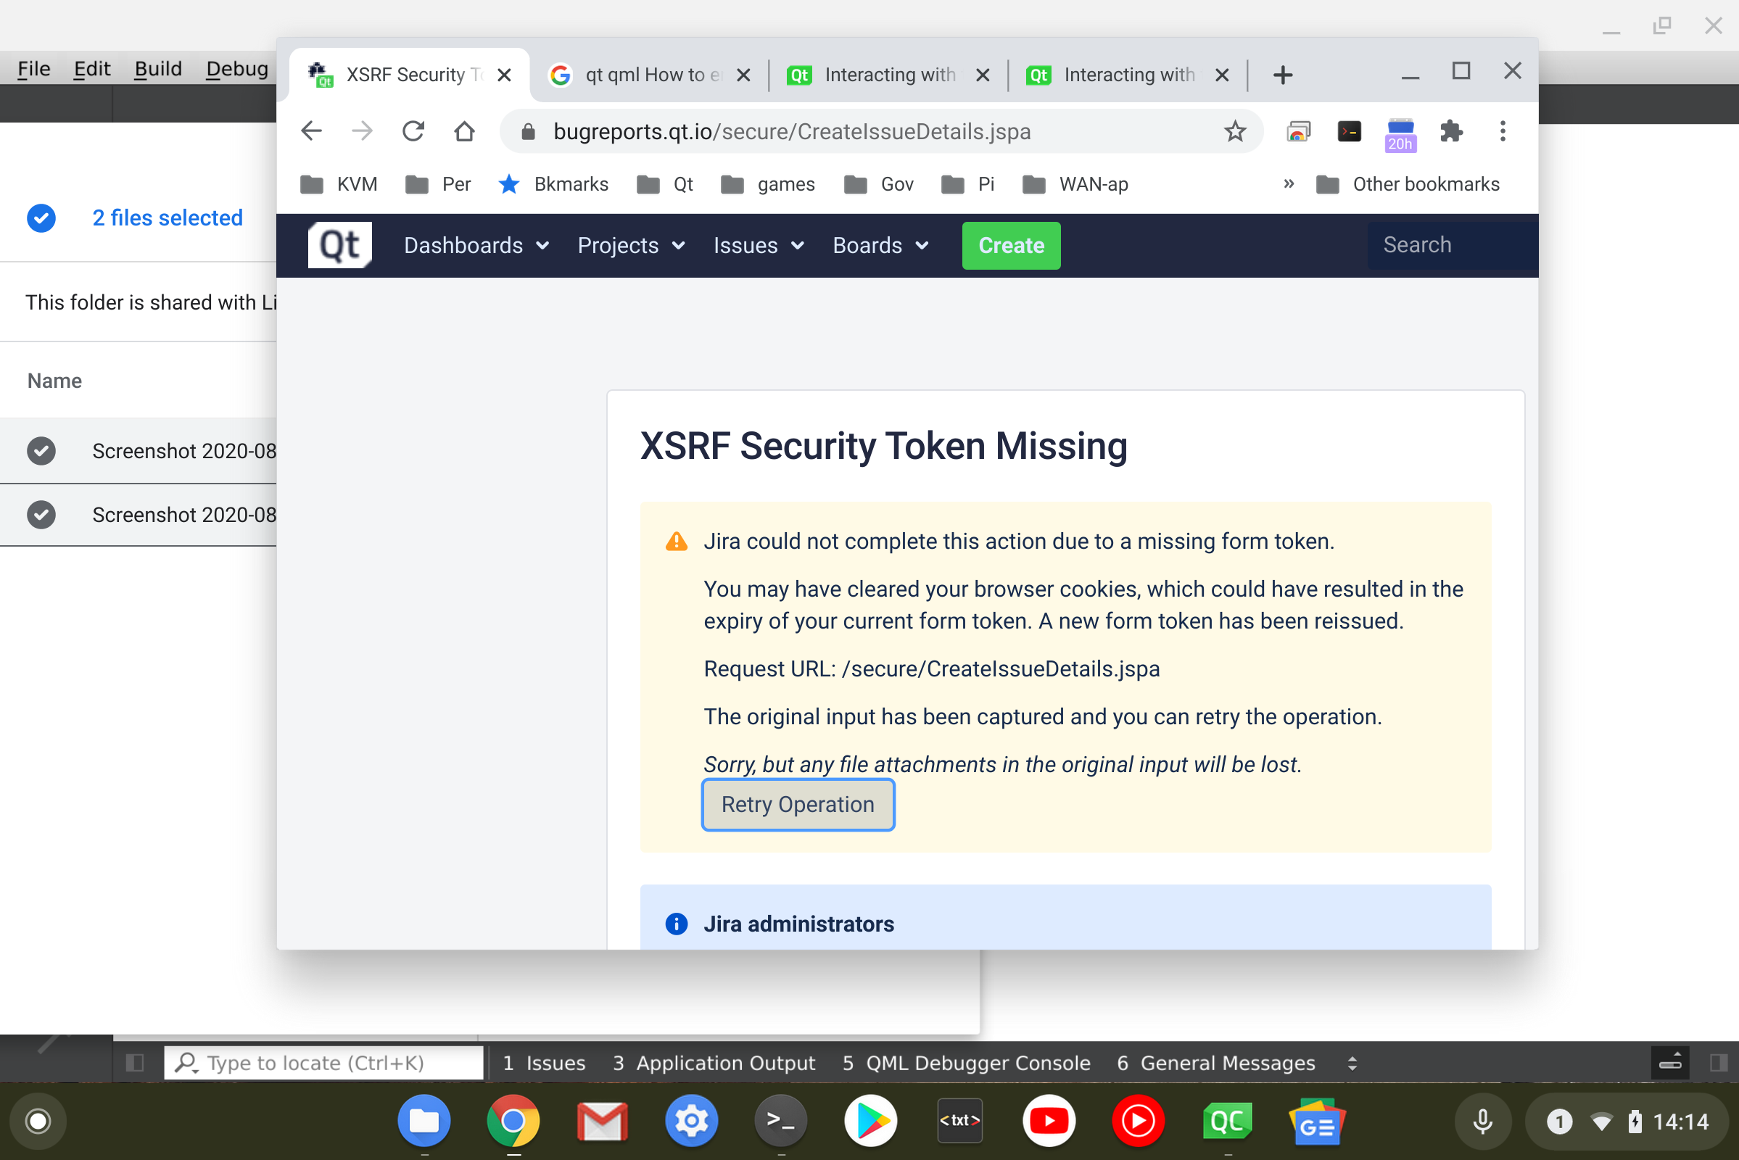Launch the Terminal app from the shelf
The width and height of the screenshot is (1739, 1160).
[781, 1121]
